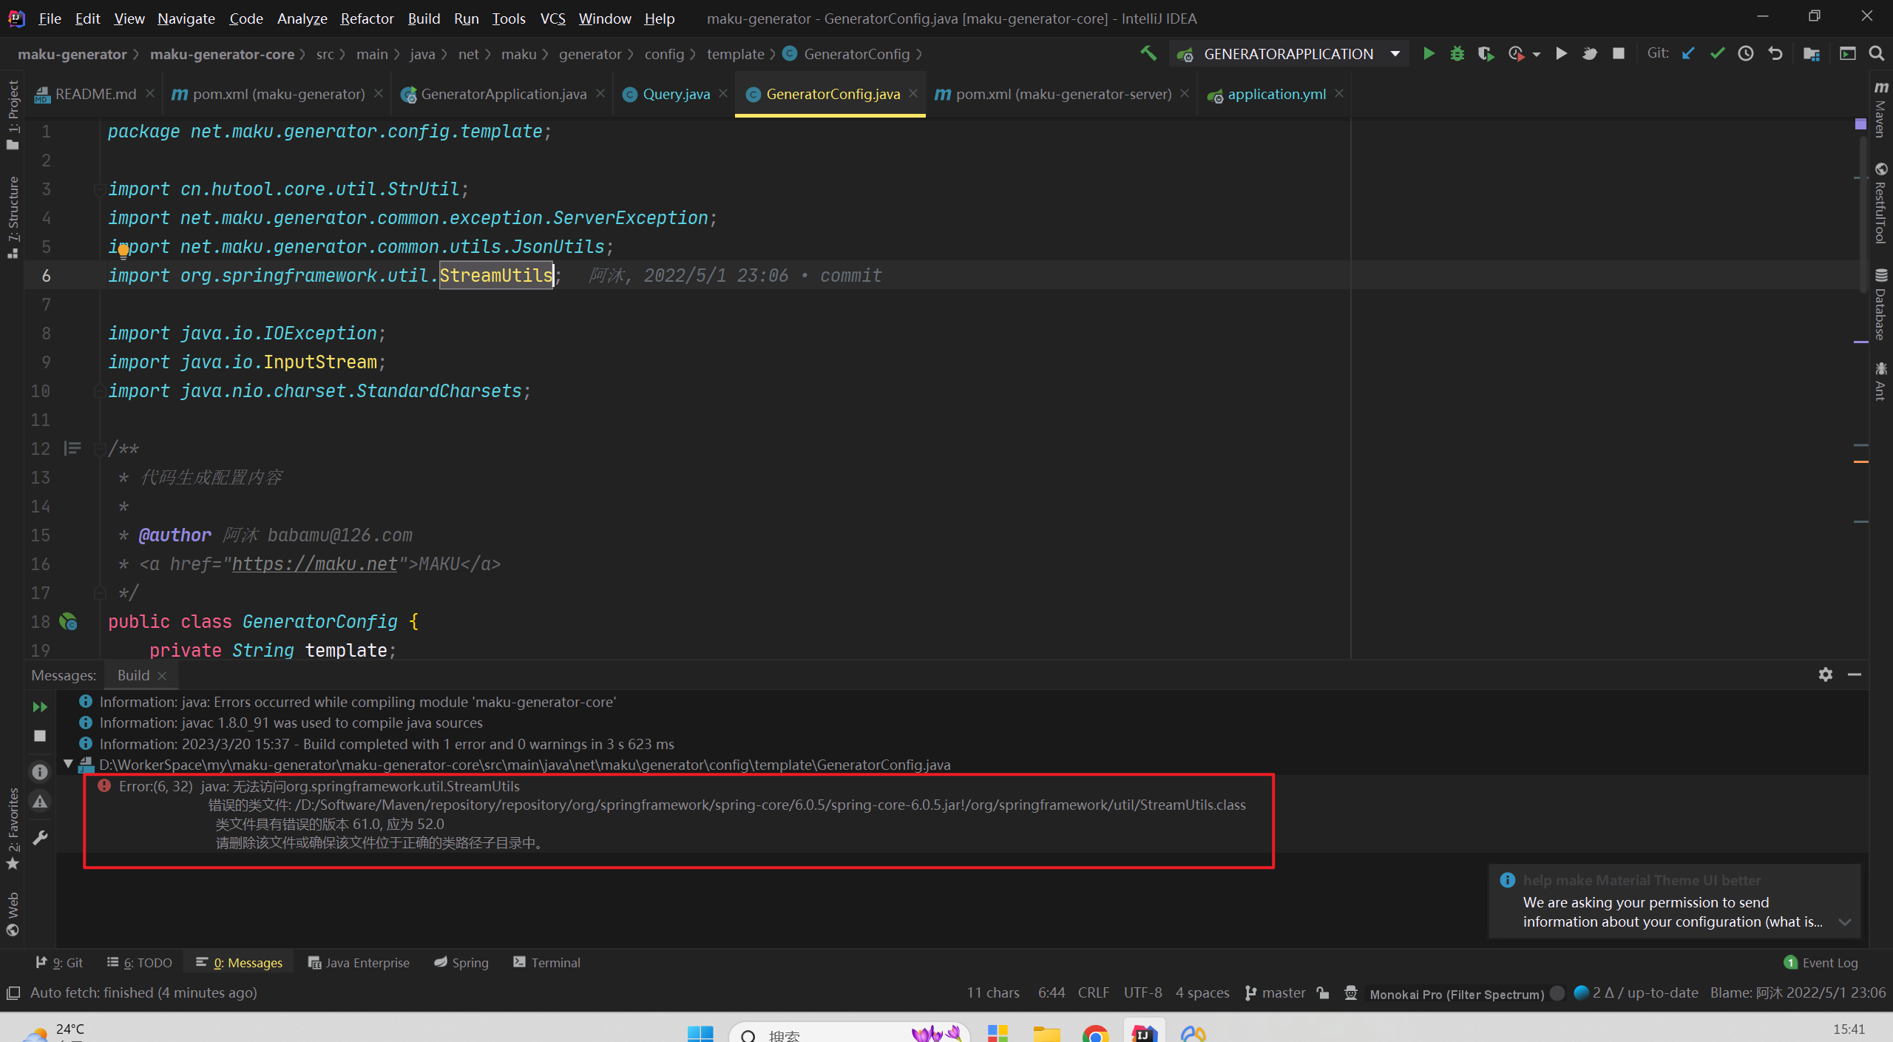Open Maven tool window on right sidebar
The width and height of the screenshot is (1893, 1042).
point(1880,108)
